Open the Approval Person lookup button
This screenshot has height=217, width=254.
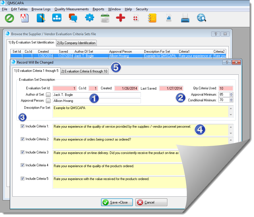[x=48, y=101]
